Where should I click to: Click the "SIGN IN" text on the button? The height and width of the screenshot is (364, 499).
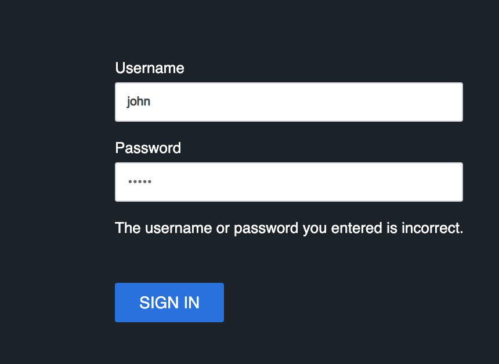point(169,303)
